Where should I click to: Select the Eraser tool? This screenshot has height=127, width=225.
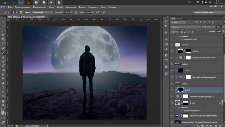[3, 66]
